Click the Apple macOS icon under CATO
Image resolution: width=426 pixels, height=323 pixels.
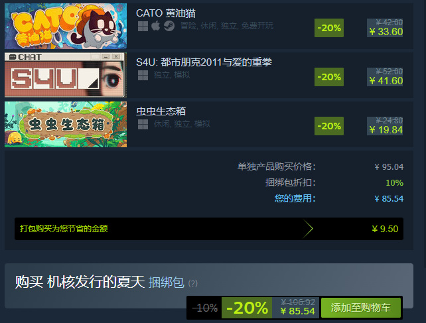(156, 26)
